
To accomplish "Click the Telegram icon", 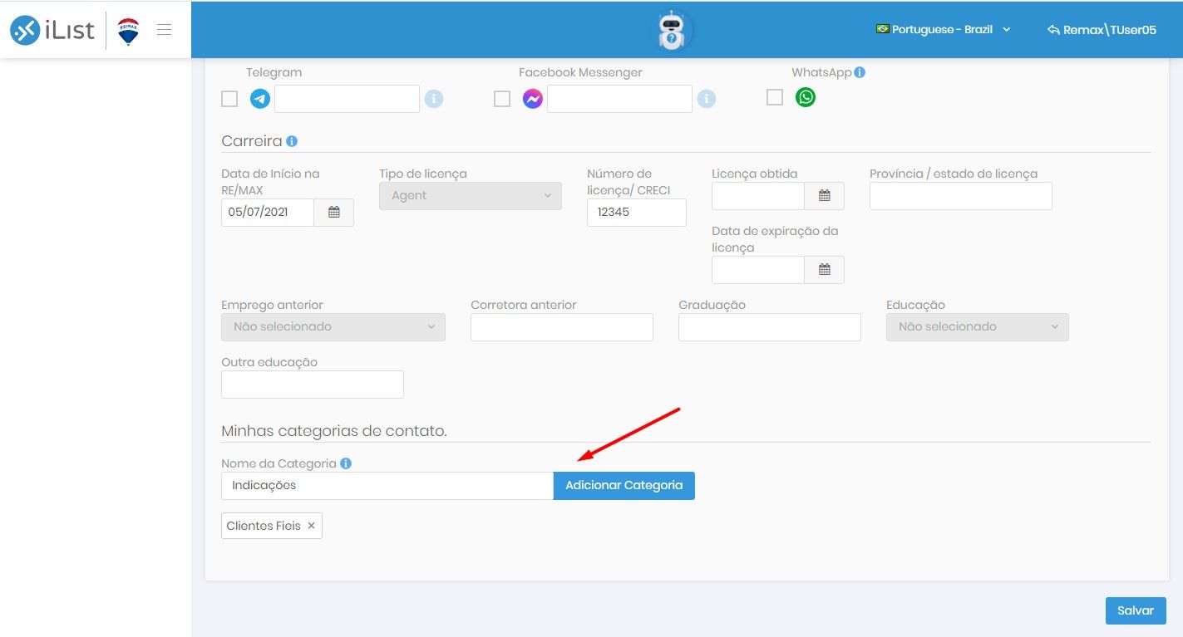I will pos(260,99).
